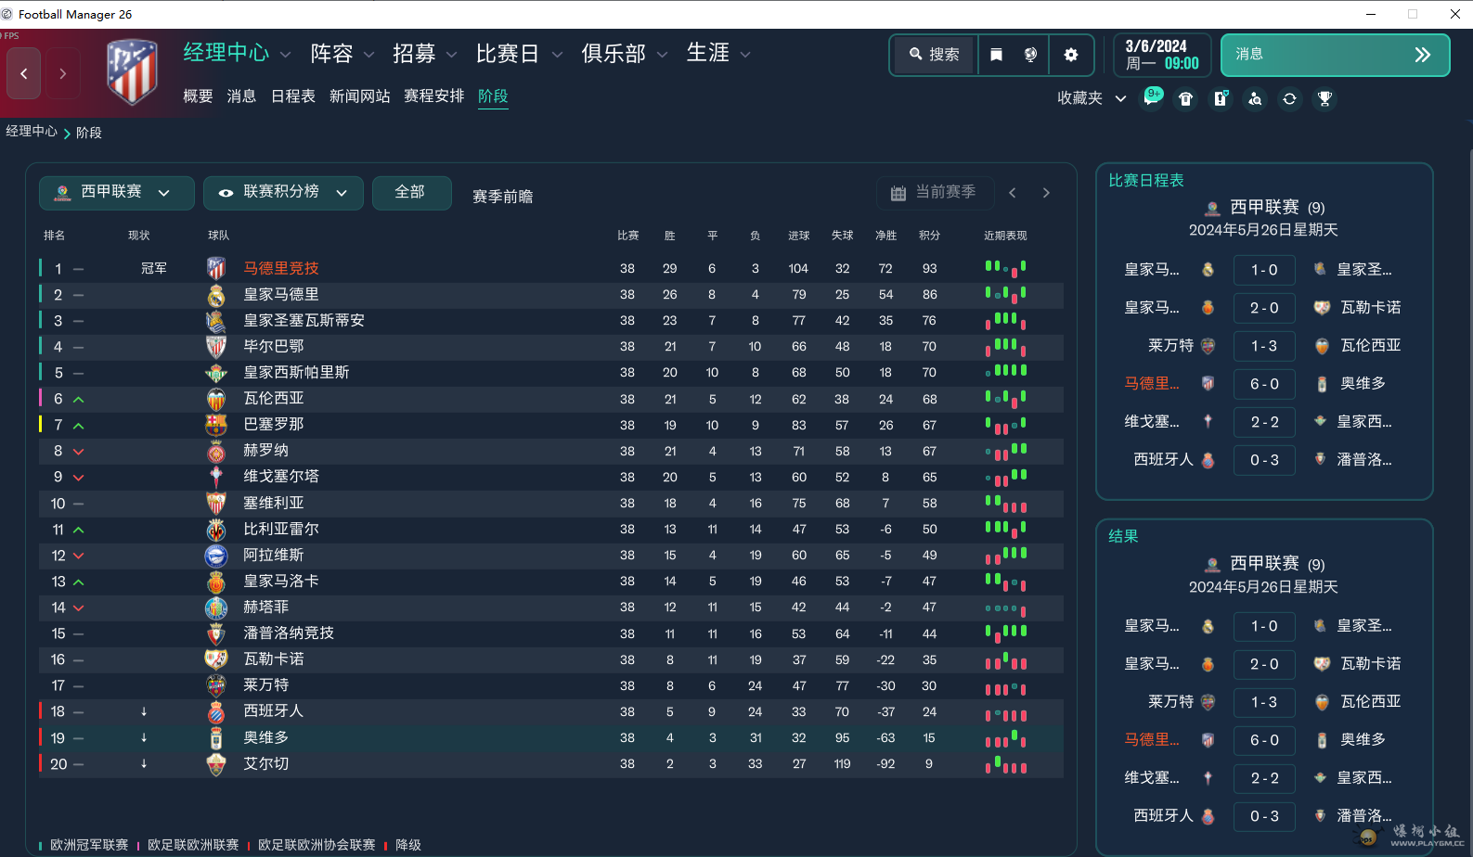
Task: Expand the 生涯 menu chevron
Action: coord(744,55)
